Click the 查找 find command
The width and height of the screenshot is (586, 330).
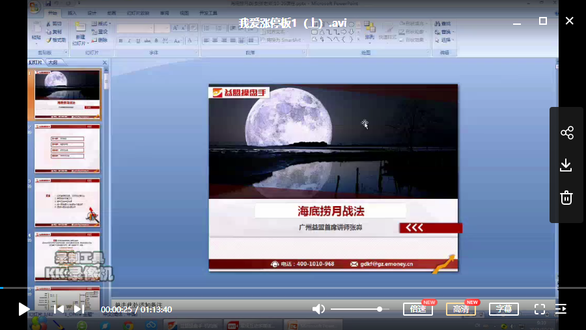(x=443, y=24)
